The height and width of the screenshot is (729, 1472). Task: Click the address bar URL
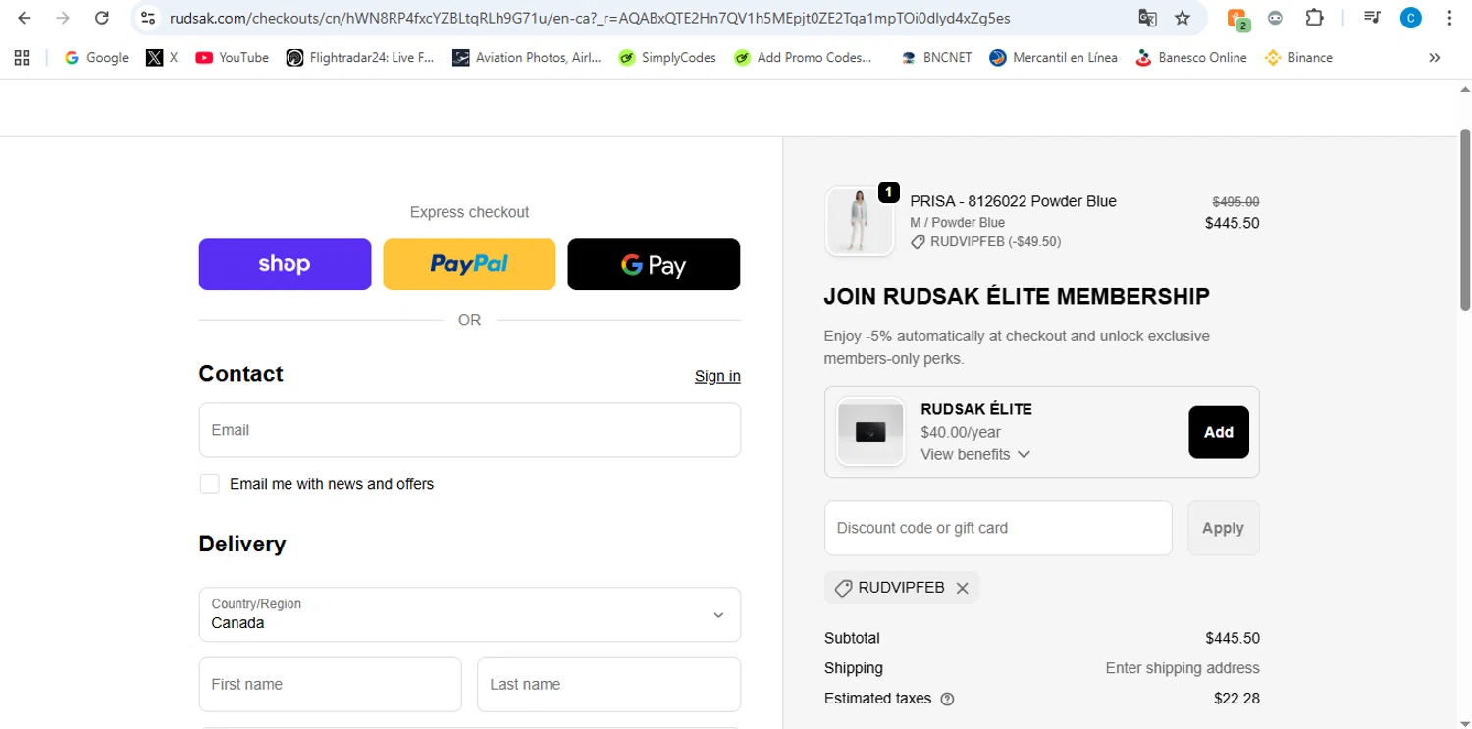589,18
